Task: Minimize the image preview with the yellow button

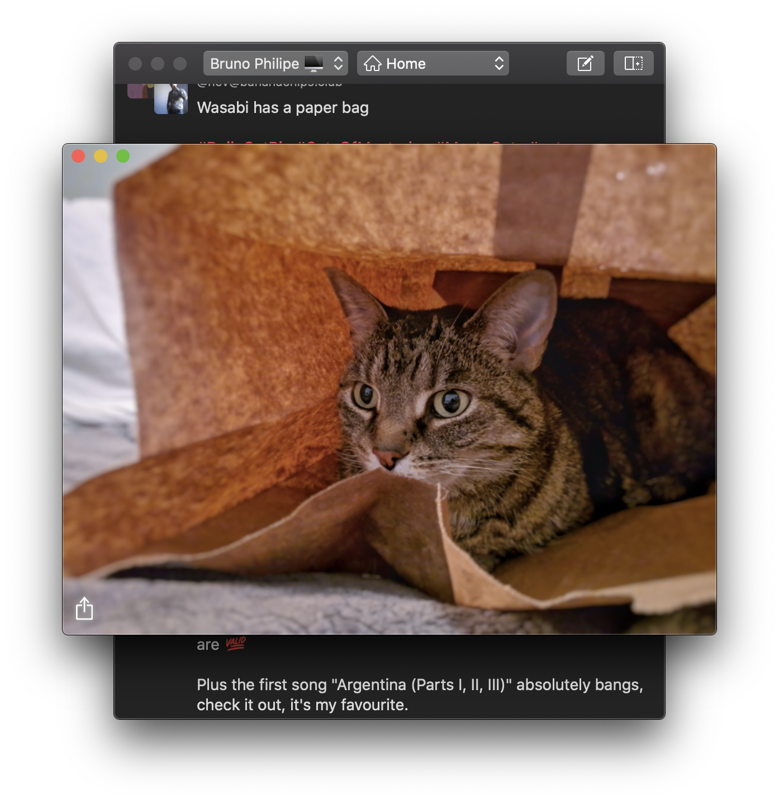Action: click(x=101, y=156)
